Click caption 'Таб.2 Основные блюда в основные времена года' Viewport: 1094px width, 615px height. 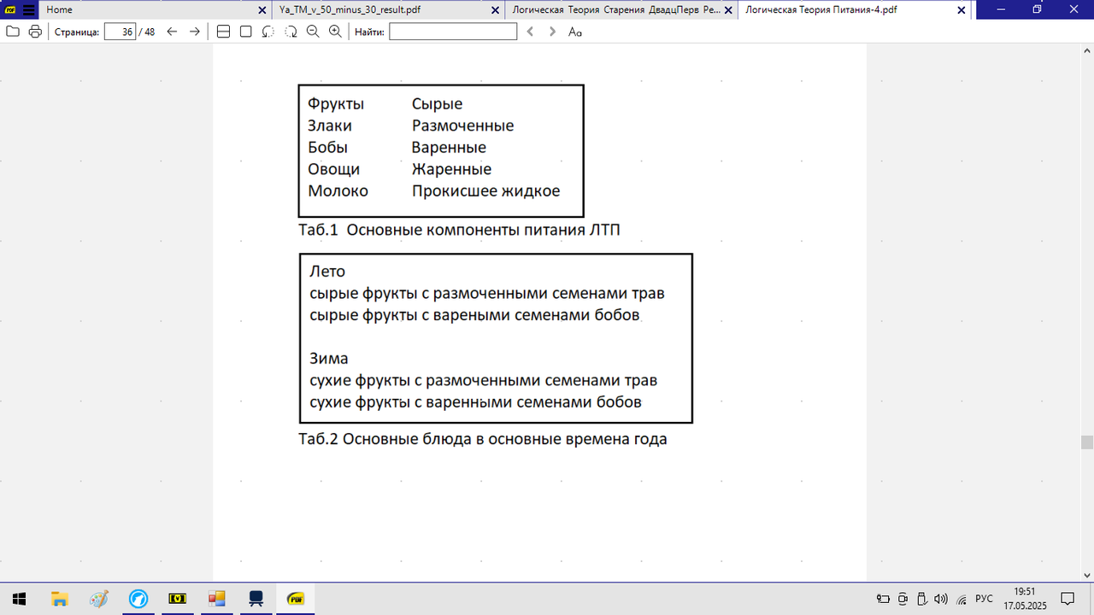pyautogui.click(x=482, y=441)
